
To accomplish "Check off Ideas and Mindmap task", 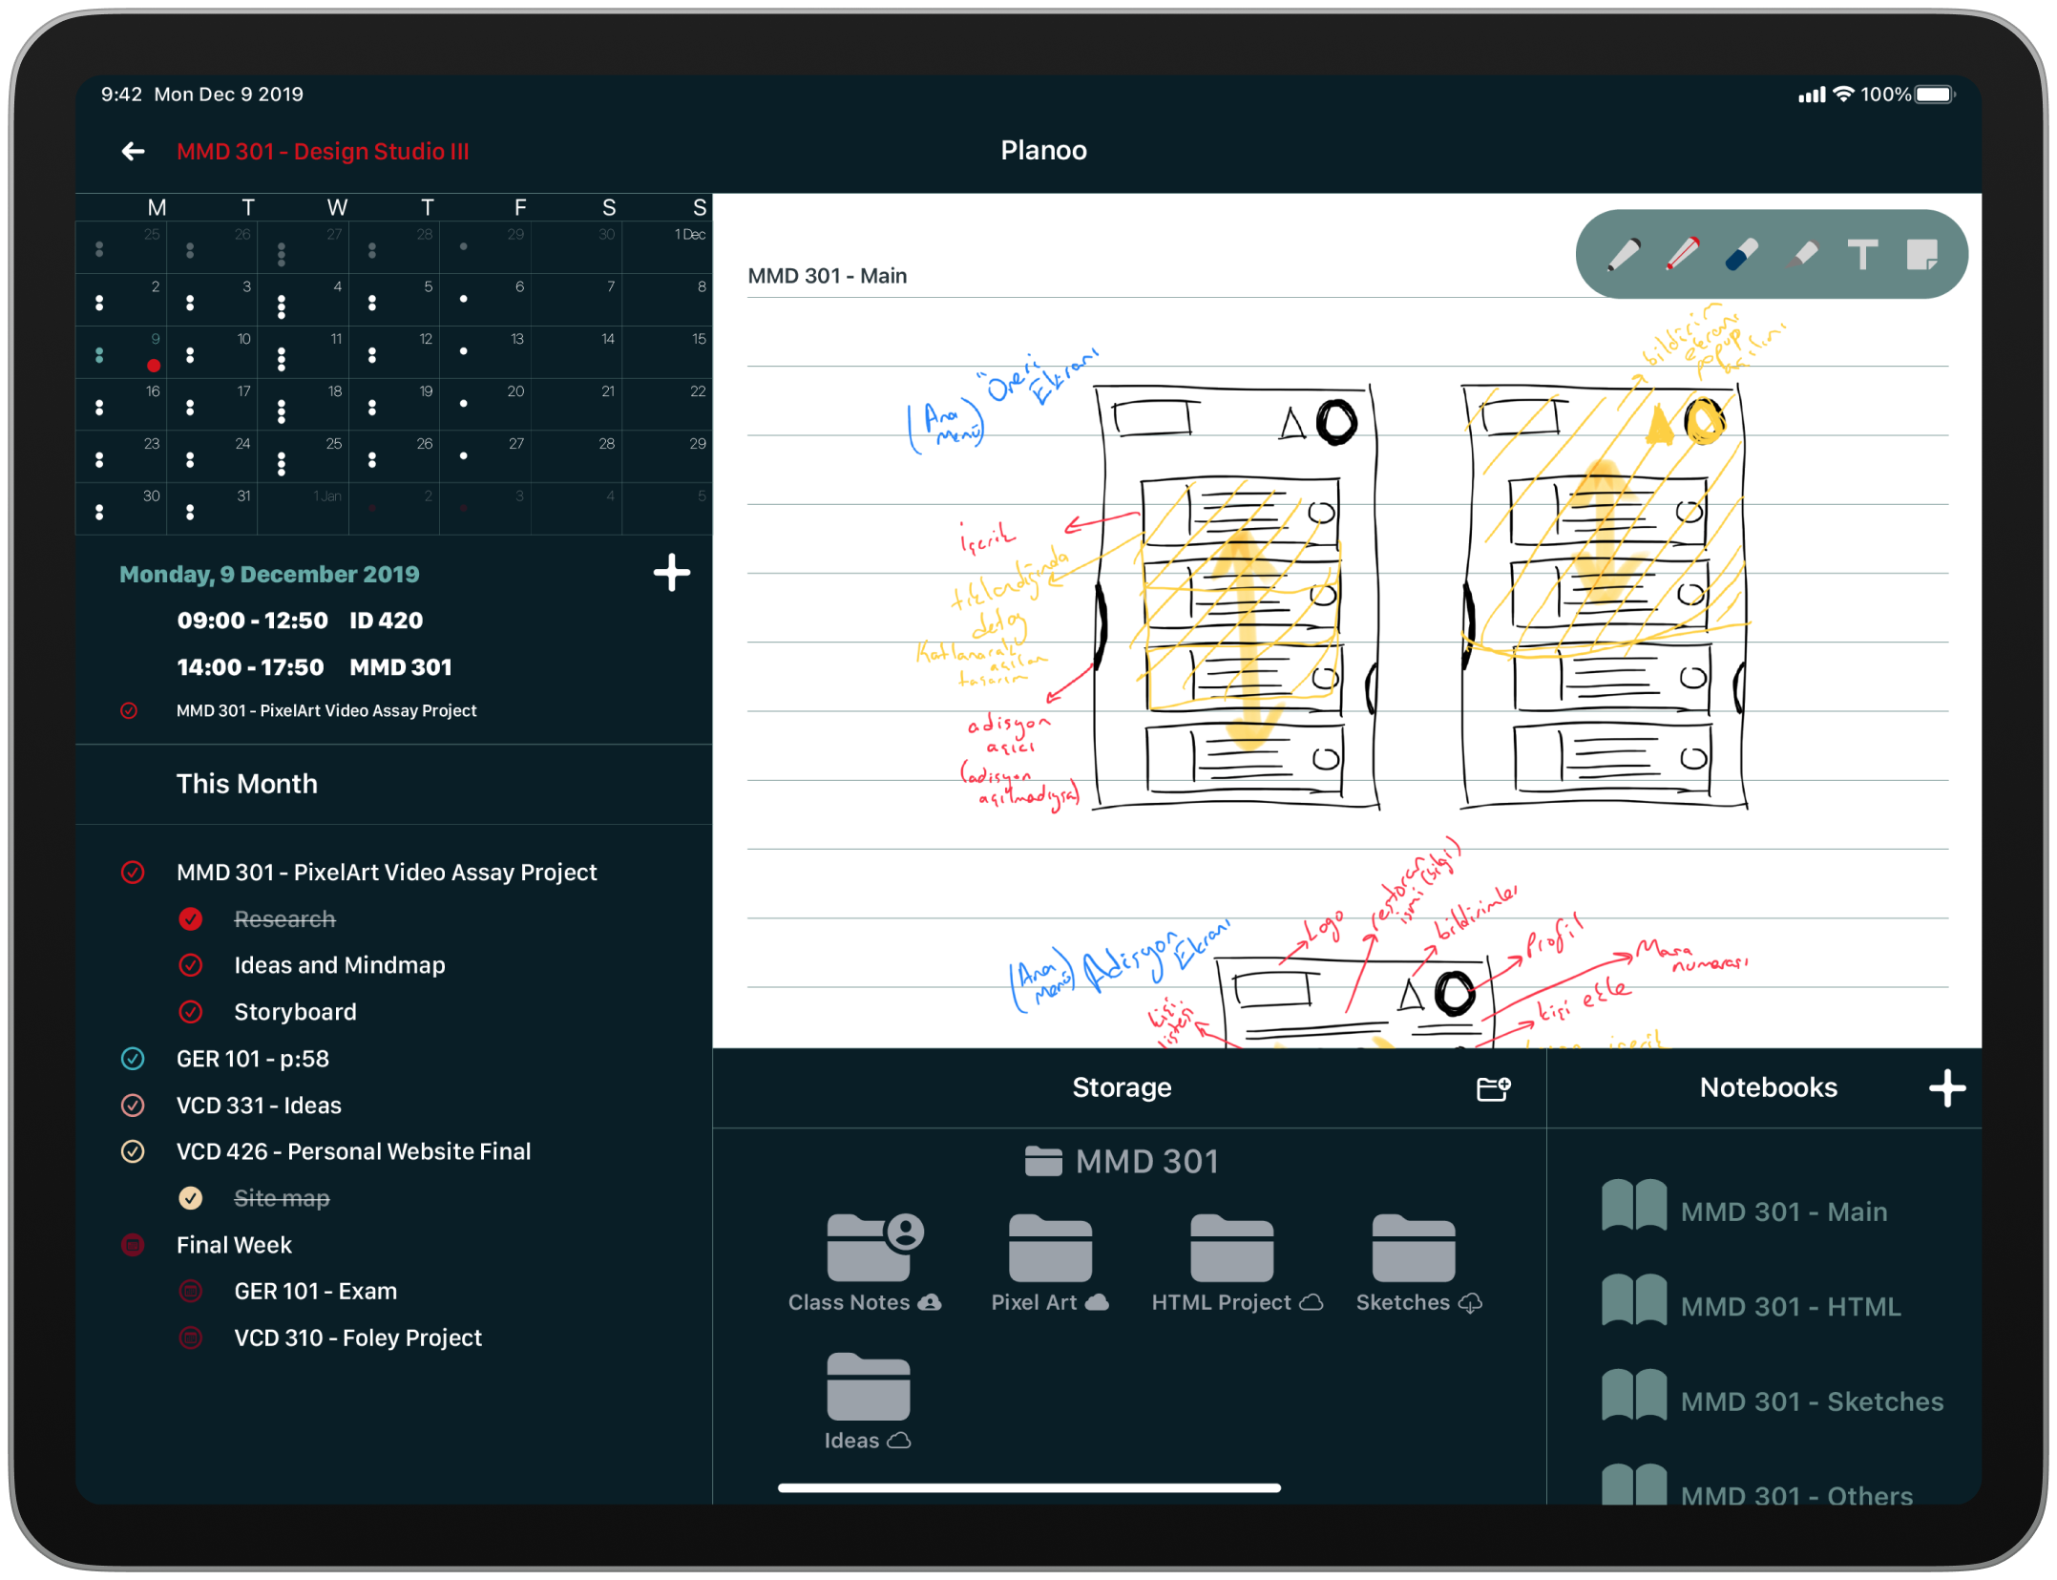I will click(x=191, y=965).
